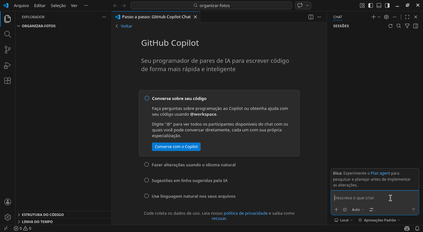
Task: Select the 'Sugestões em linha sugeridas pela IA' step
Action: coord(189,180)
